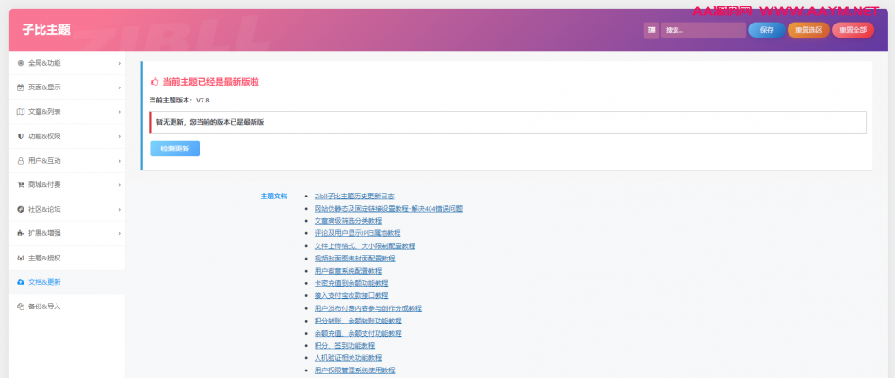The image size is (895, 378).
Task: Click the red 重置全部 button
Action: coord(853,30)
